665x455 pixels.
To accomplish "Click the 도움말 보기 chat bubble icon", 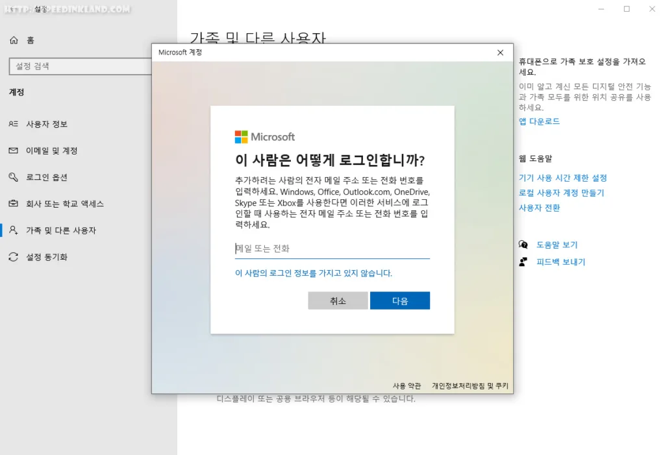I will coord(523,245).
